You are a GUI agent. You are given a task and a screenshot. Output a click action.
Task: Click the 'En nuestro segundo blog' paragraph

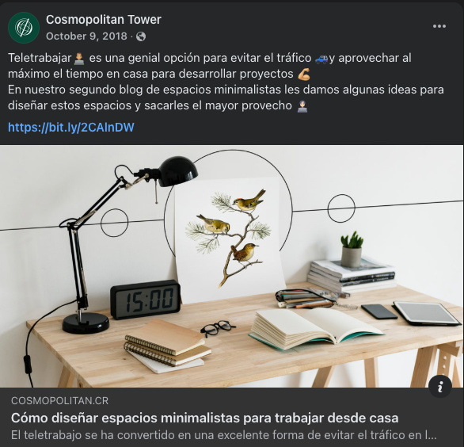pos(226,97)
